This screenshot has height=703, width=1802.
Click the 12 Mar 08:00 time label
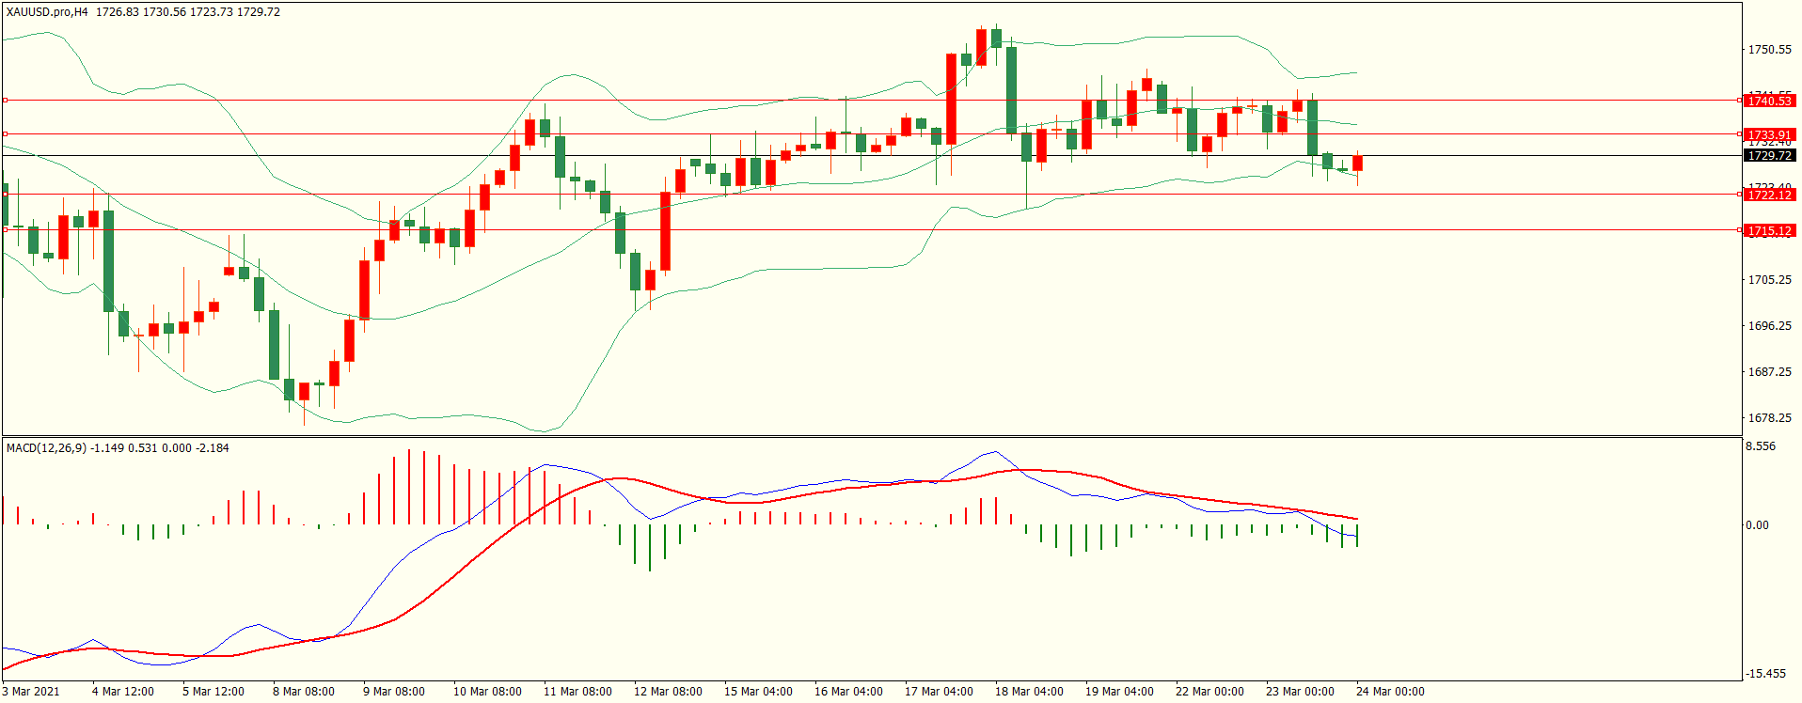point(668,692)
